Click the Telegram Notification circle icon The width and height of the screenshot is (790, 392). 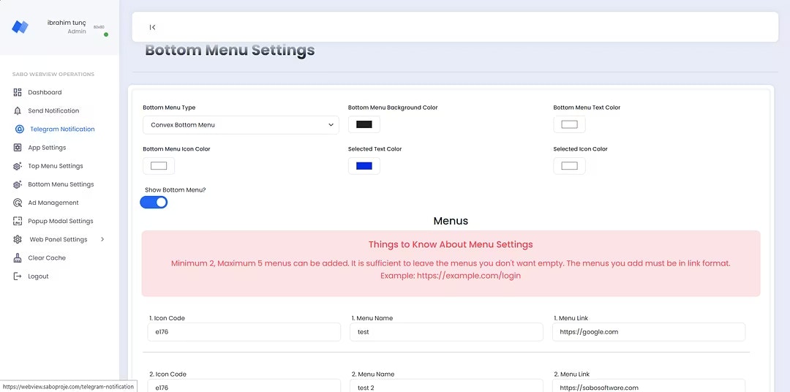20,129
